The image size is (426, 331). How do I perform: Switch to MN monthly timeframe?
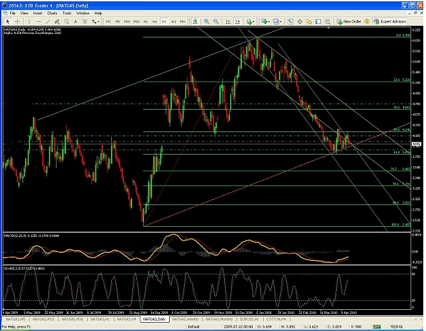(183, 21)
